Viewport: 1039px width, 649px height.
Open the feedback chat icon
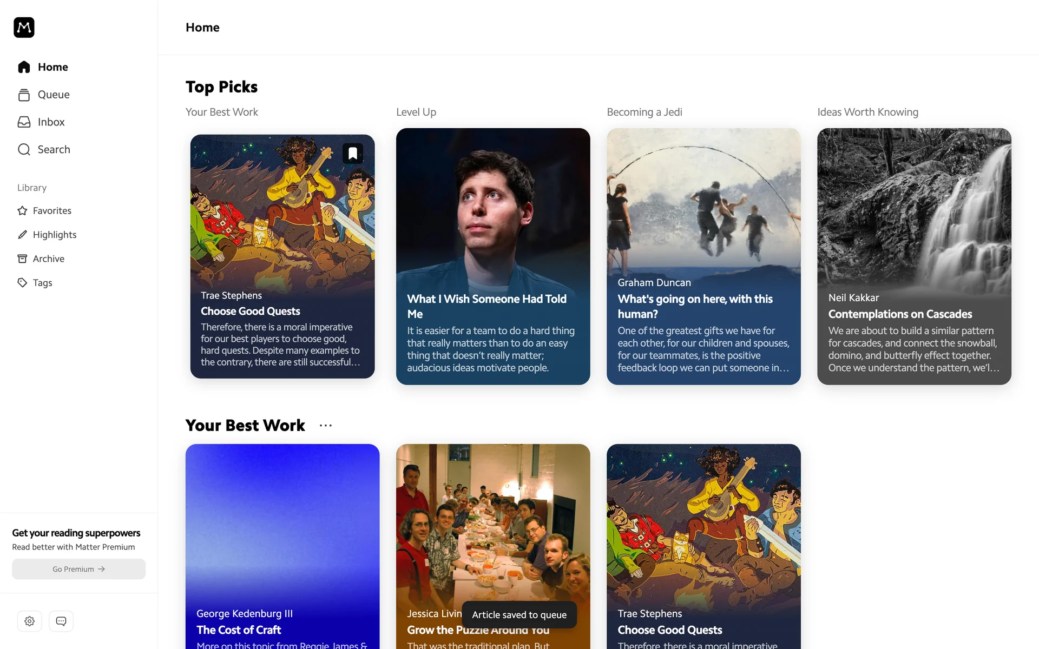pyautogui.click(x=61, y=621)
